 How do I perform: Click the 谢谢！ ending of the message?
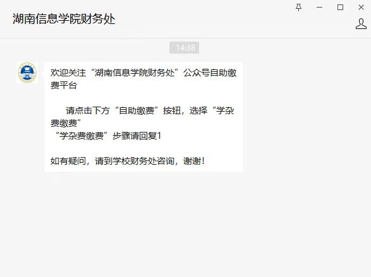(194, 161)
